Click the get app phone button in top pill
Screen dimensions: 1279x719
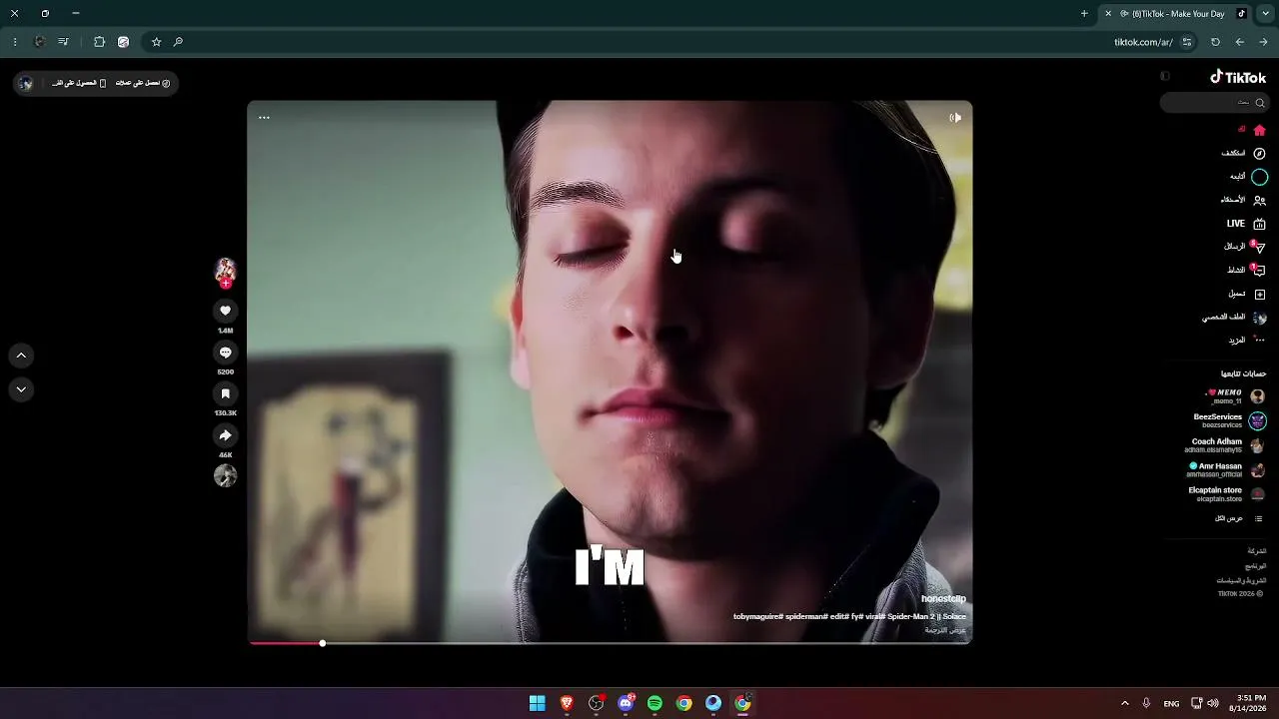point(79,83)
